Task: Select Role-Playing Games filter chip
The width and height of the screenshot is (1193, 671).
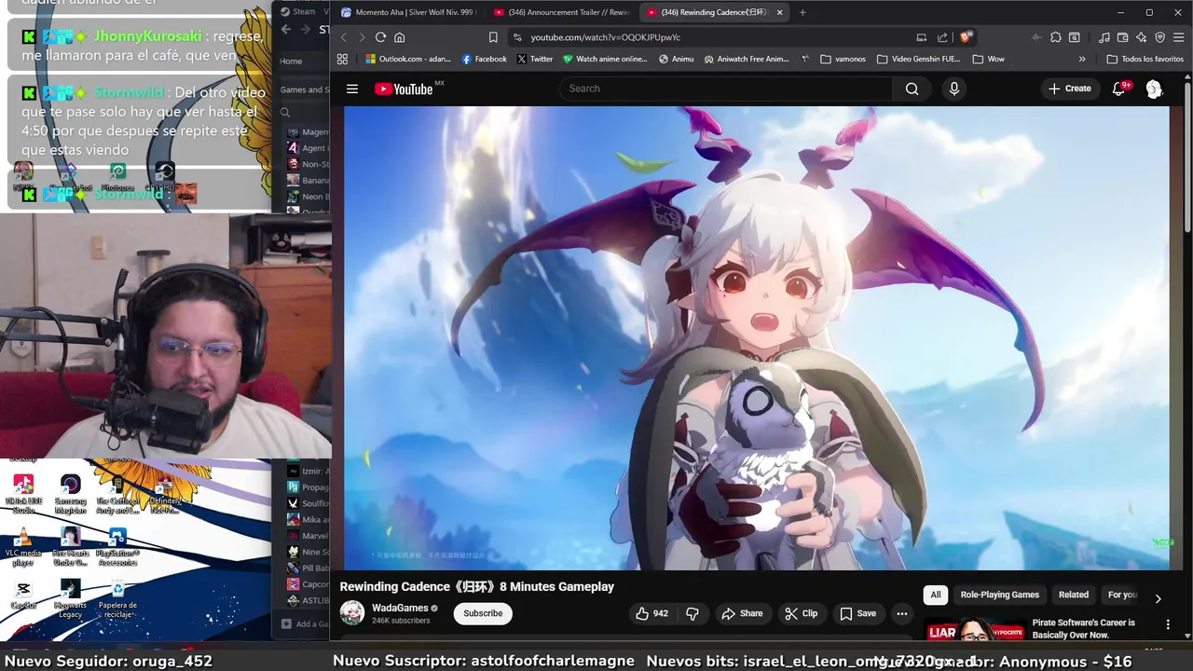Action: click(x=999, y=595)
